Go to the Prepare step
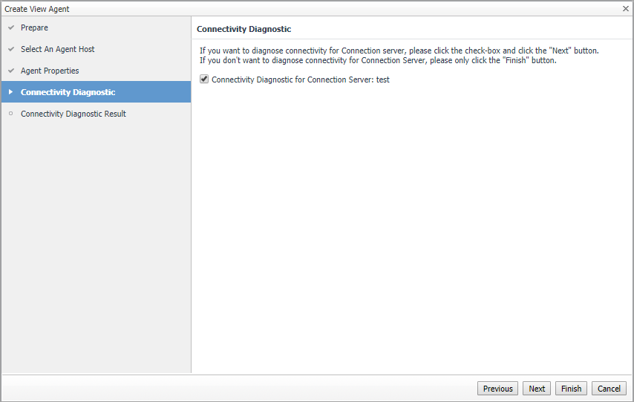Viewport: 634px width, 402px height. [x=34, y=28]
